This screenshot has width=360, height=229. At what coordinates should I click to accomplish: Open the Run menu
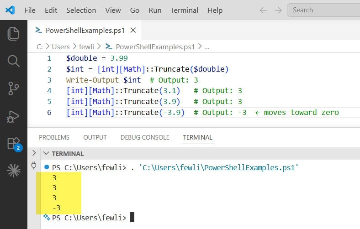(155, 10)
